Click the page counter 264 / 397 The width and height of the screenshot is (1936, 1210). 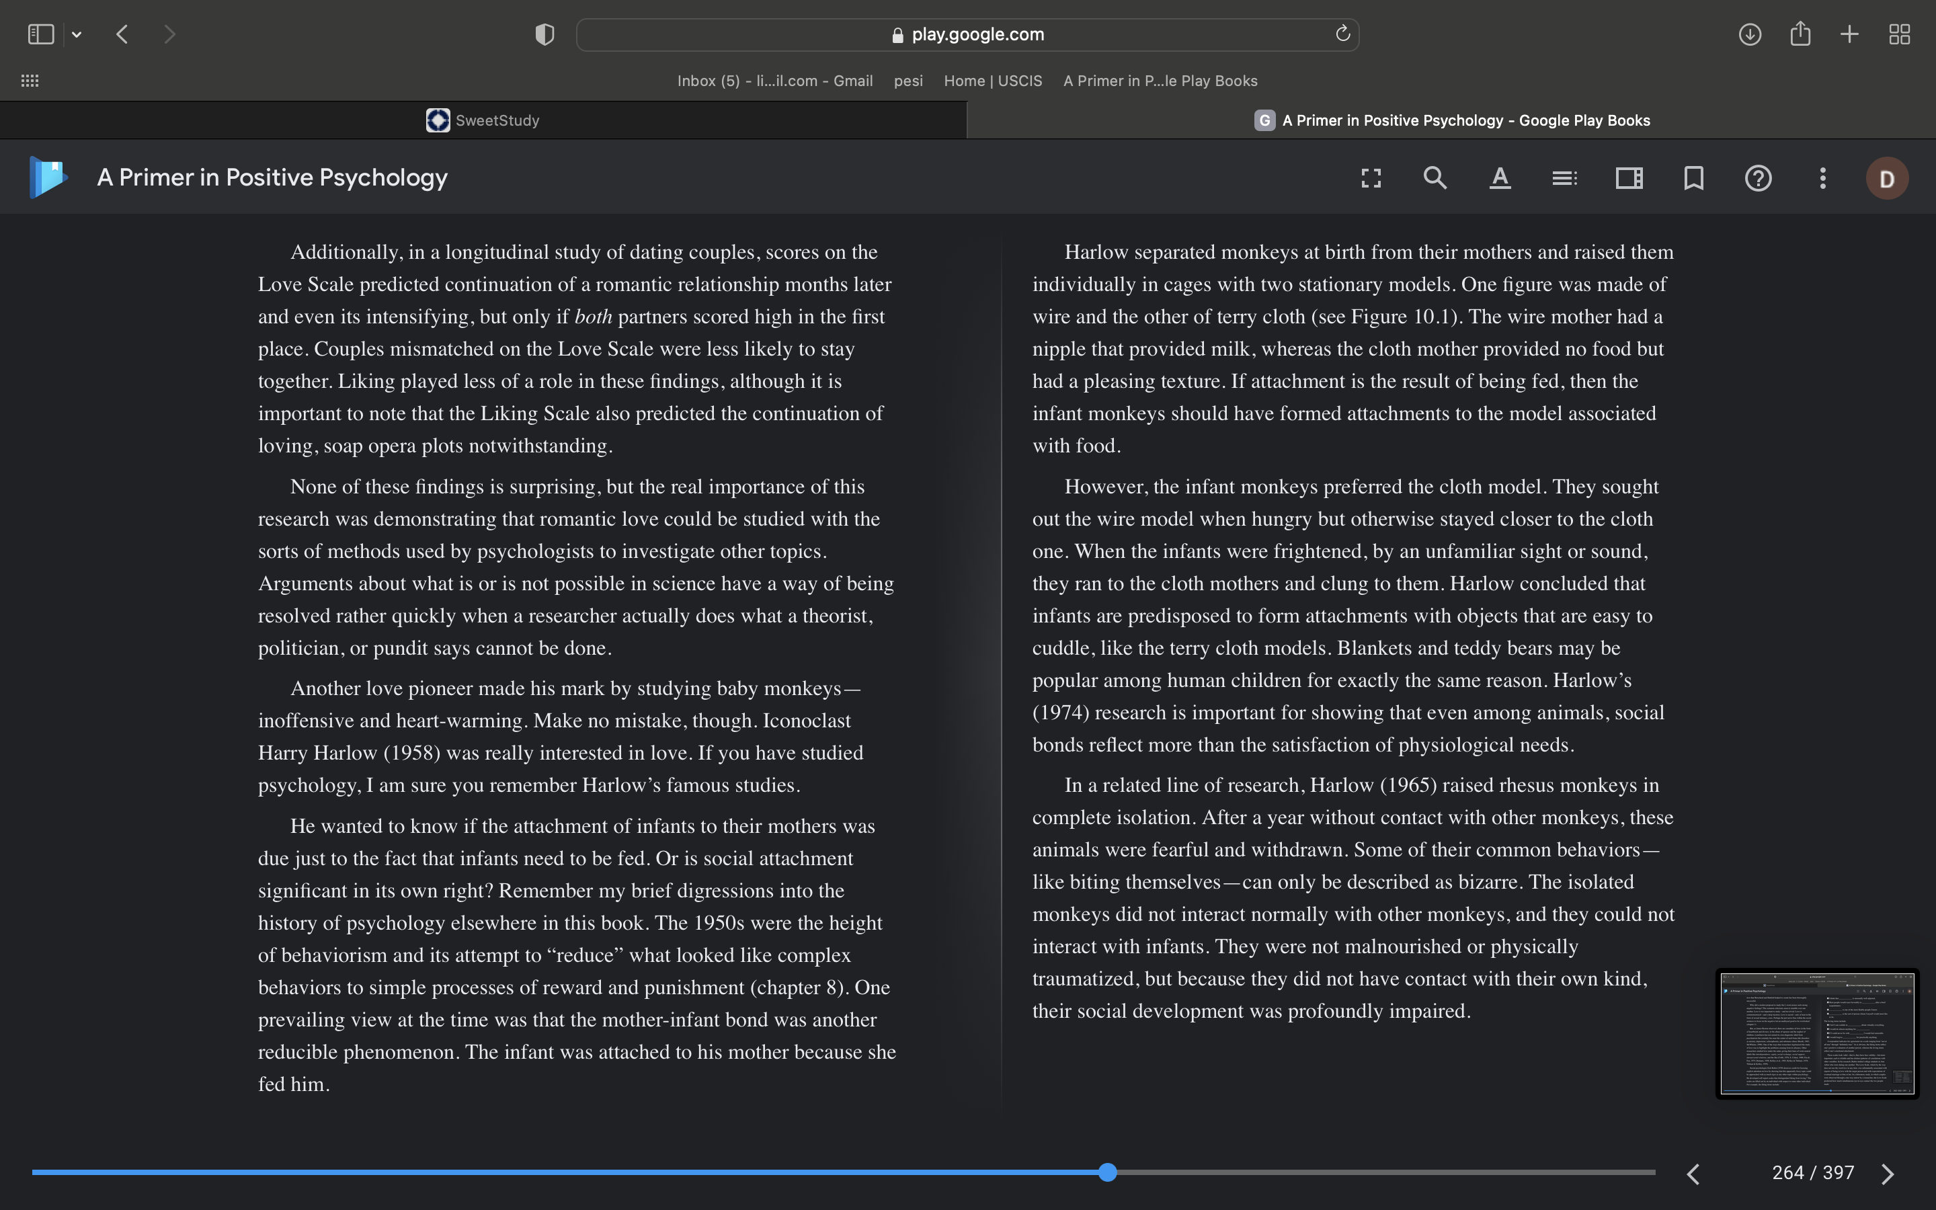(x=1813, y=1172)
